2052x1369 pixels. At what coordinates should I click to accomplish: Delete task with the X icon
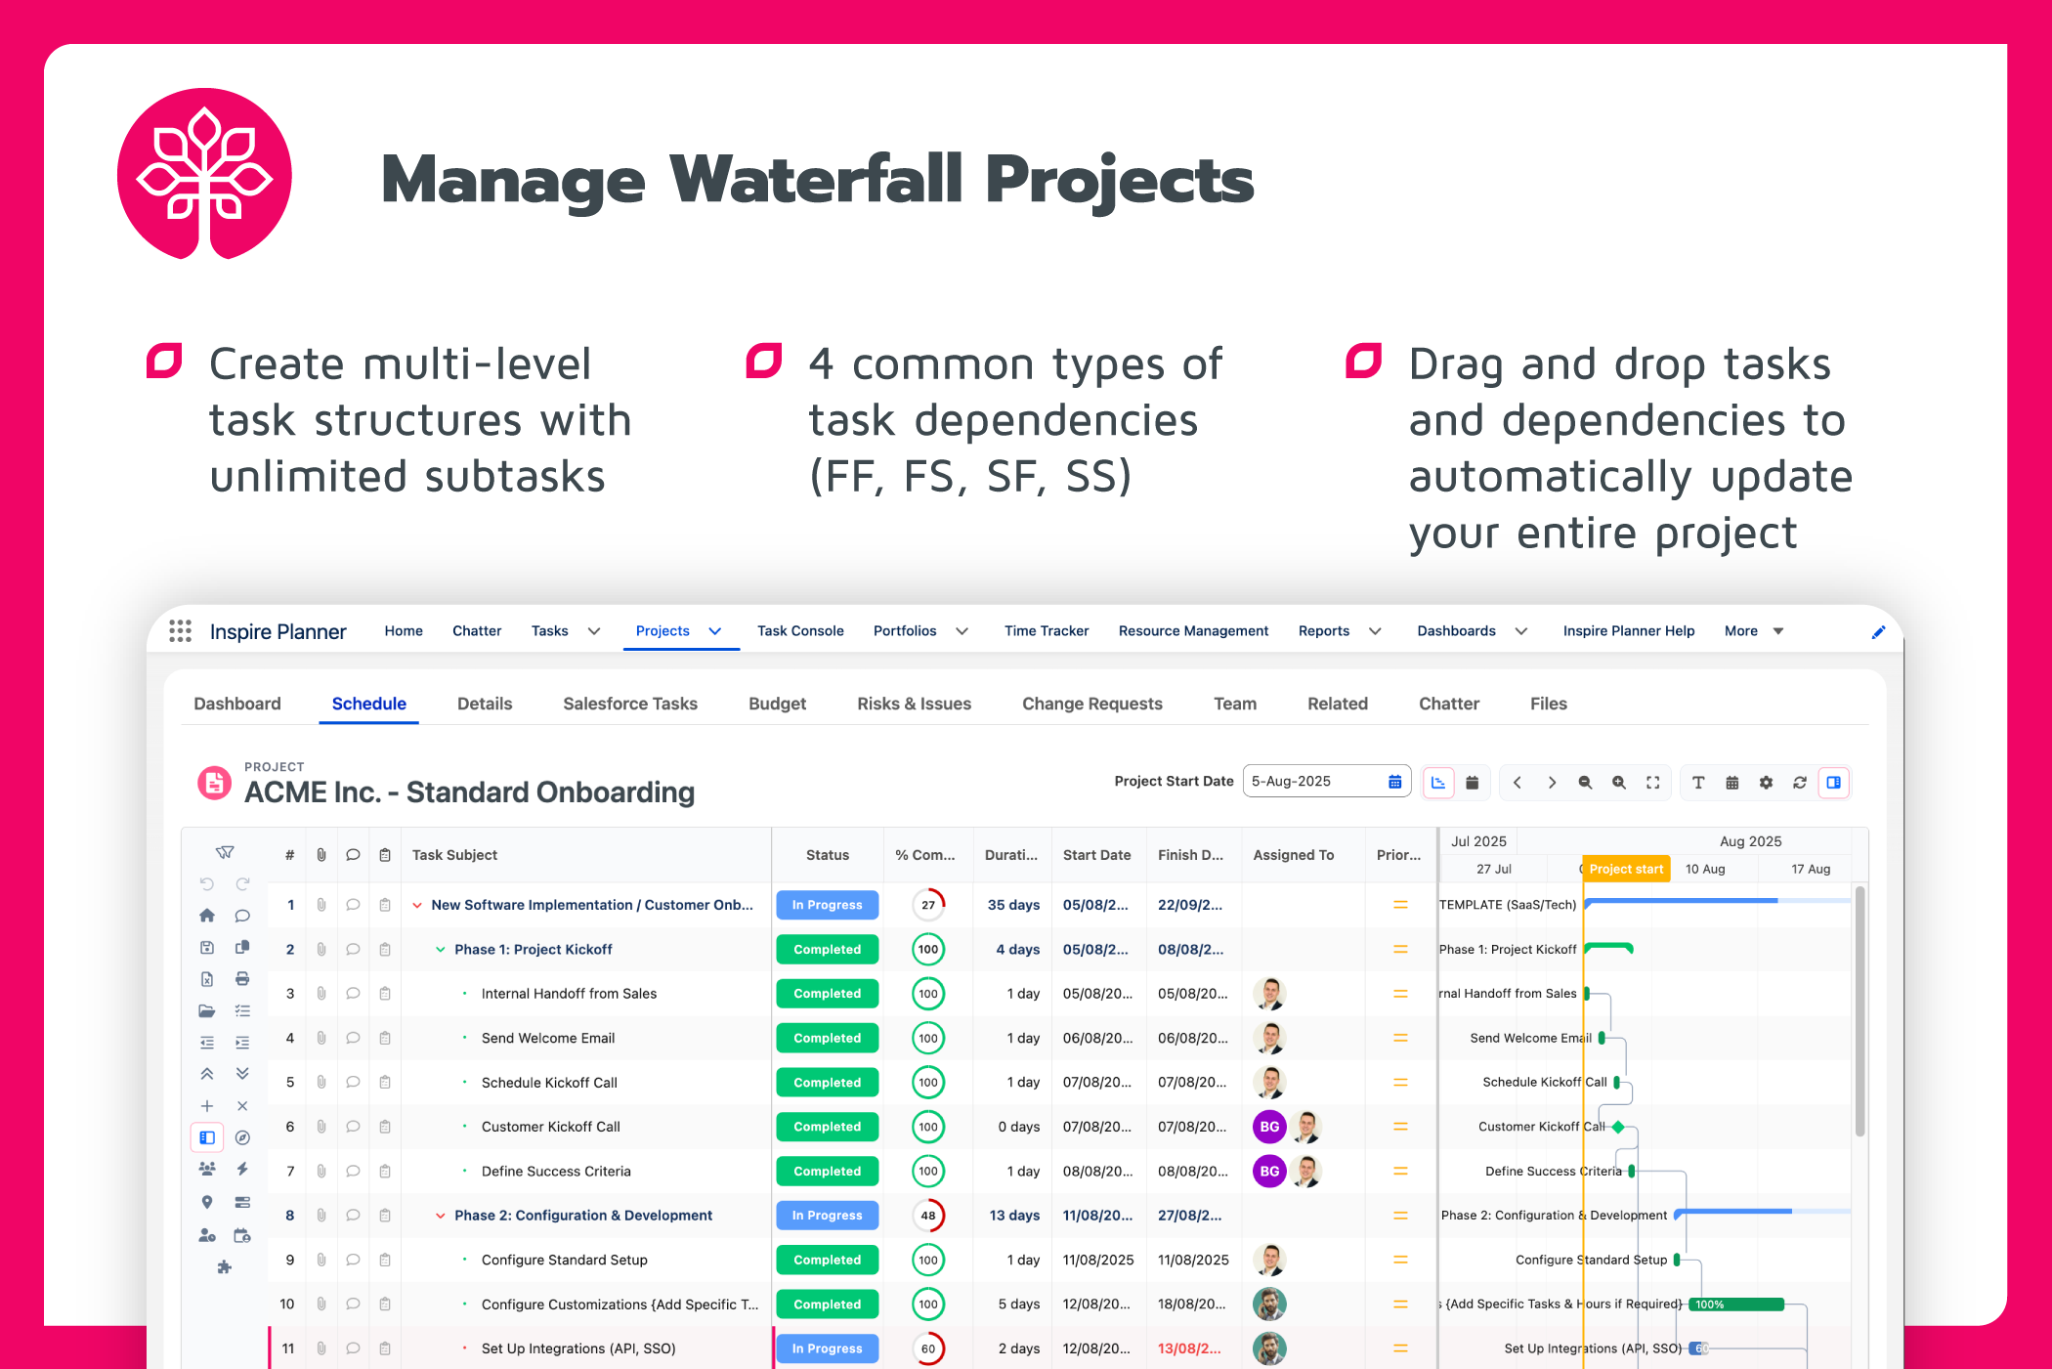point(242,1106)
